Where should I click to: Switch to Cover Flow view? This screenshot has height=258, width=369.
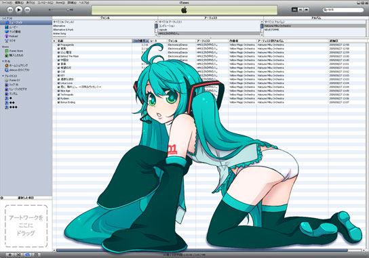[x=307, y=9]
